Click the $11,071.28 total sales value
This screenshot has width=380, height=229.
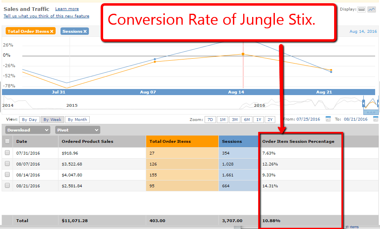(75, 221)
